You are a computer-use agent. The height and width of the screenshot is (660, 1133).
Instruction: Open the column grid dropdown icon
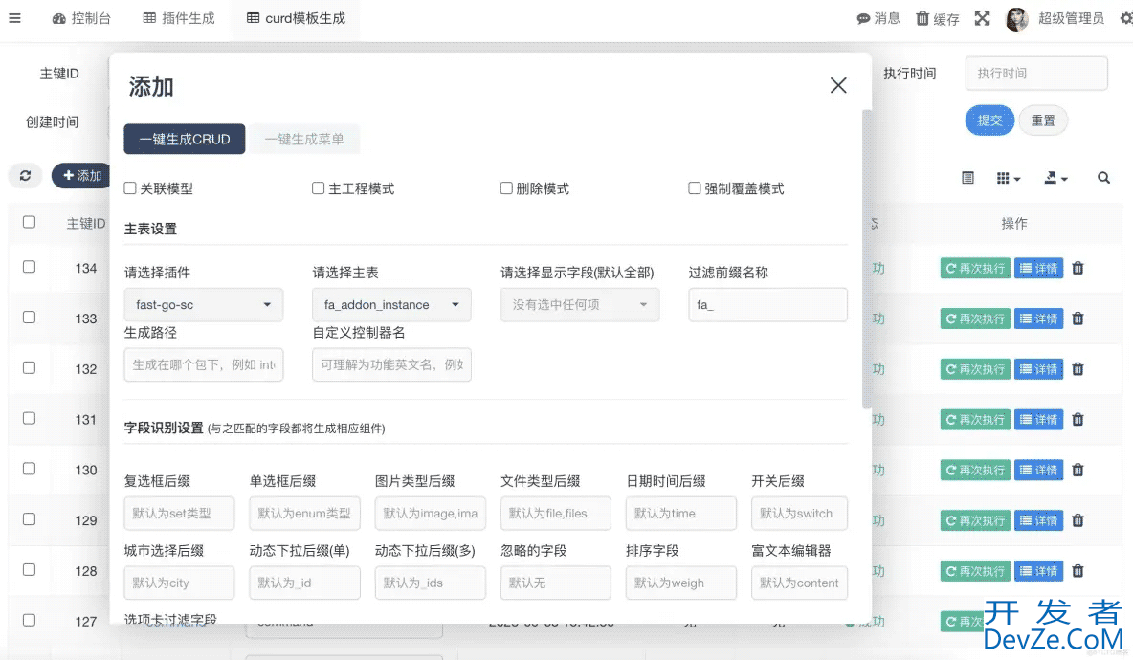[1008, 178]
